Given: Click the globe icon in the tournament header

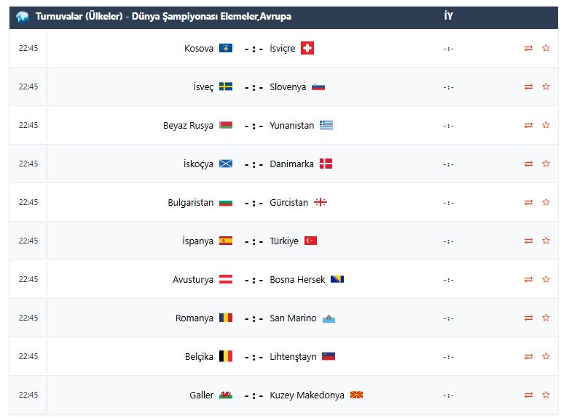Looking at the screenshot, I should pyautogui.click(x=22, y=17).
